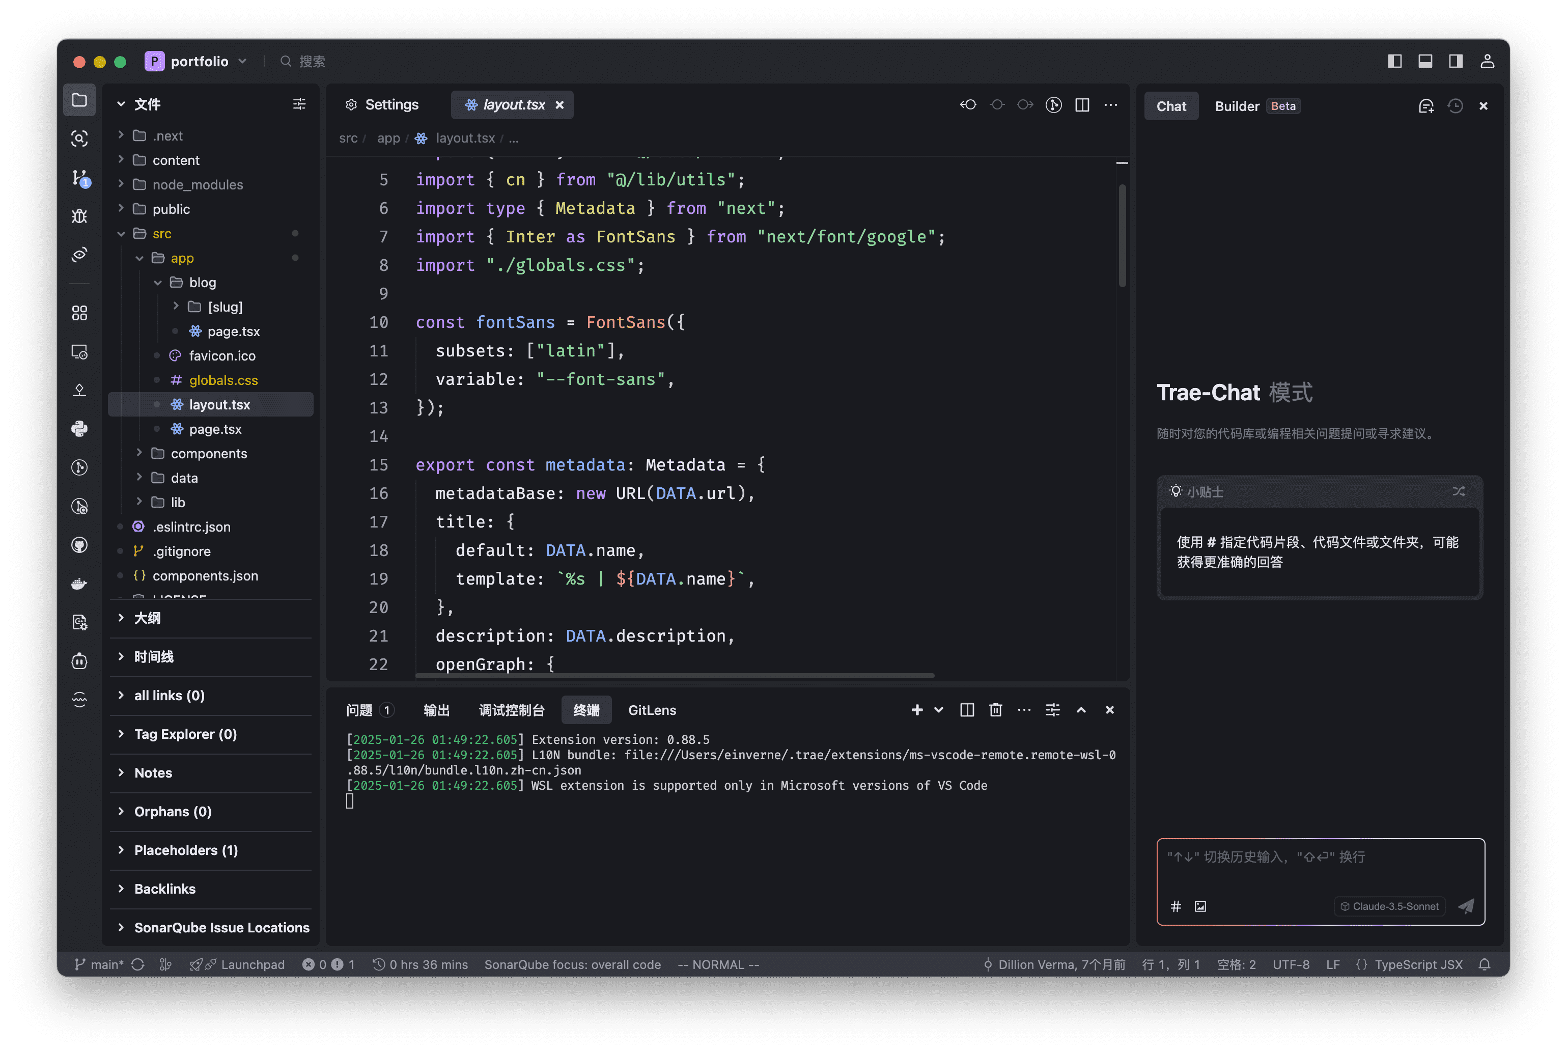Viewport: 1567px width, 1052px height.
Task: Start a new chat session icon
Action: pos(1426,106)
